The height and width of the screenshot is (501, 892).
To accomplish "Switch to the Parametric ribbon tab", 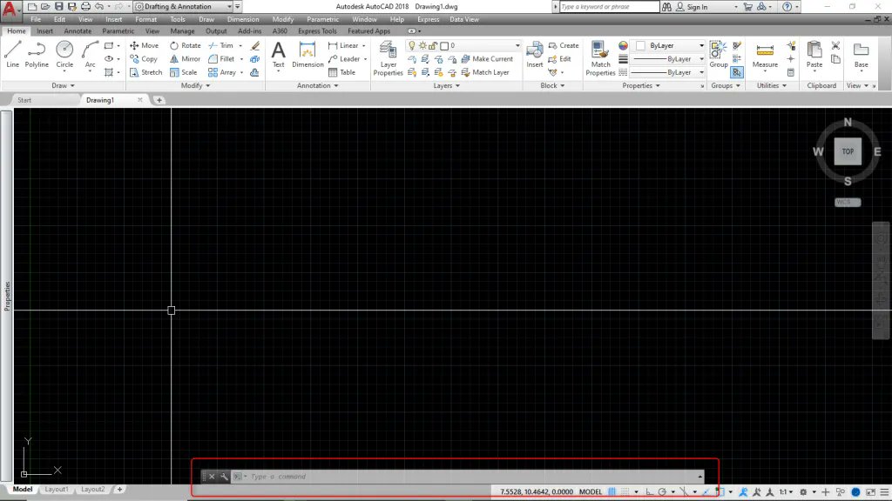I will pyautogui.click(x=118, y=31).
